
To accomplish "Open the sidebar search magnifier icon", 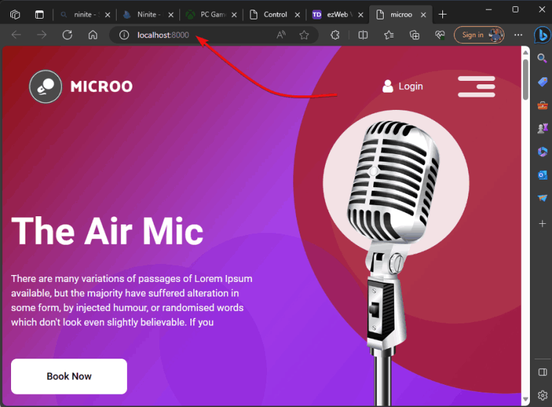I will 542,58.
